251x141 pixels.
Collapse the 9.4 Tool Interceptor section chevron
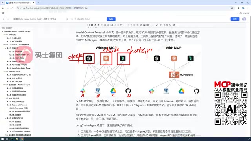coord(4,85)
